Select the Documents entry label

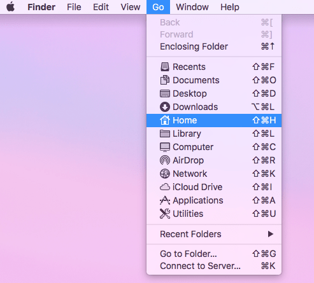click(x=196, y=80)
